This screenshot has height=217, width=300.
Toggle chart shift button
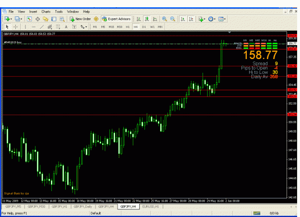click(191, 19)
